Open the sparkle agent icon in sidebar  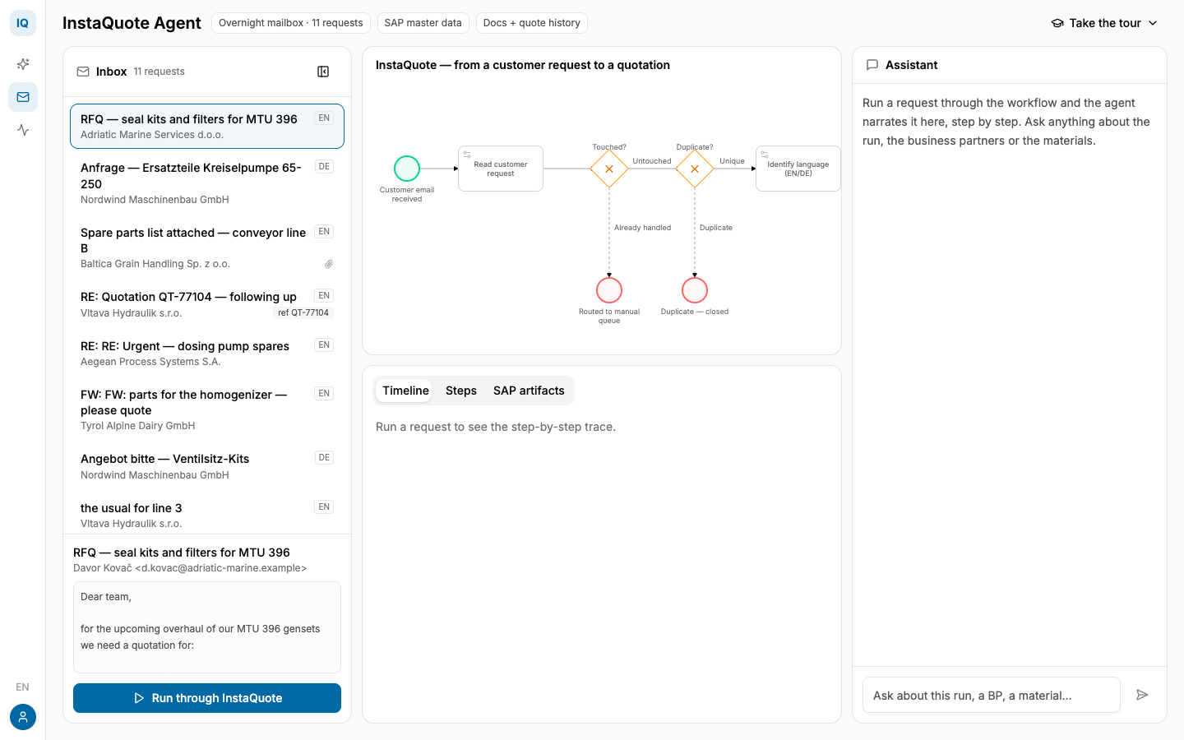tap(23, 64)
